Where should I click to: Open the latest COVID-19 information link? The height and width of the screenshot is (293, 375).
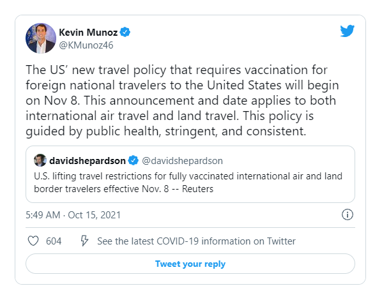(196, 241)
